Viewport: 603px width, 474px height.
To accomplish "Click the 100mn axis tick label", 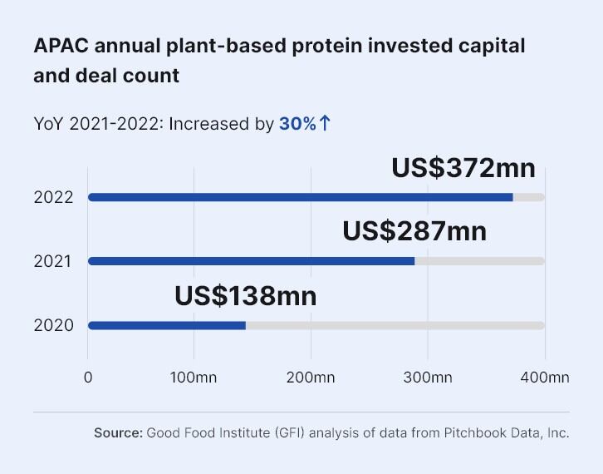I will pyautogui.click(x=194, y=378).
